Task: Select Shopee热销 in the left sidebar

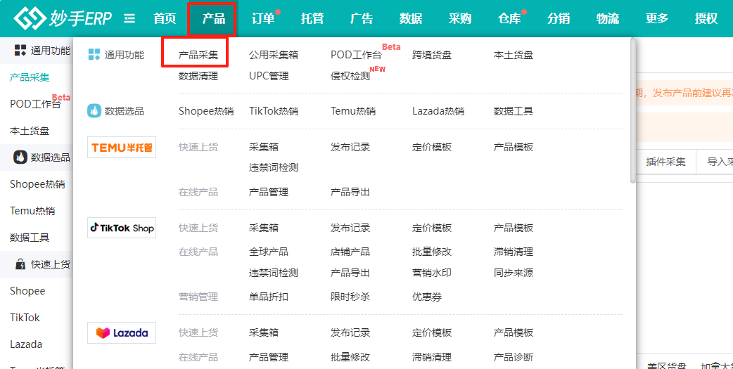Action: tap(37, 184)
